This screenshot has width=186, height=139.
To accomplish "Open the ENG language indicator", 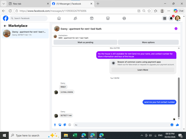I will (x=160, y=135).
